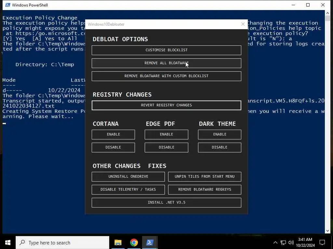Click Unpin Tiles From Start Menu

(205, 177)
